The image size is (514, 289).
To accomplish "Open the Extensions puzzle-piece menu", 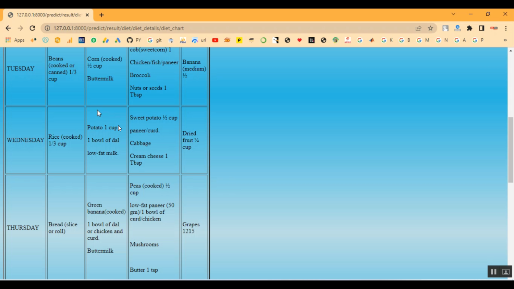I will coord(469,28).
